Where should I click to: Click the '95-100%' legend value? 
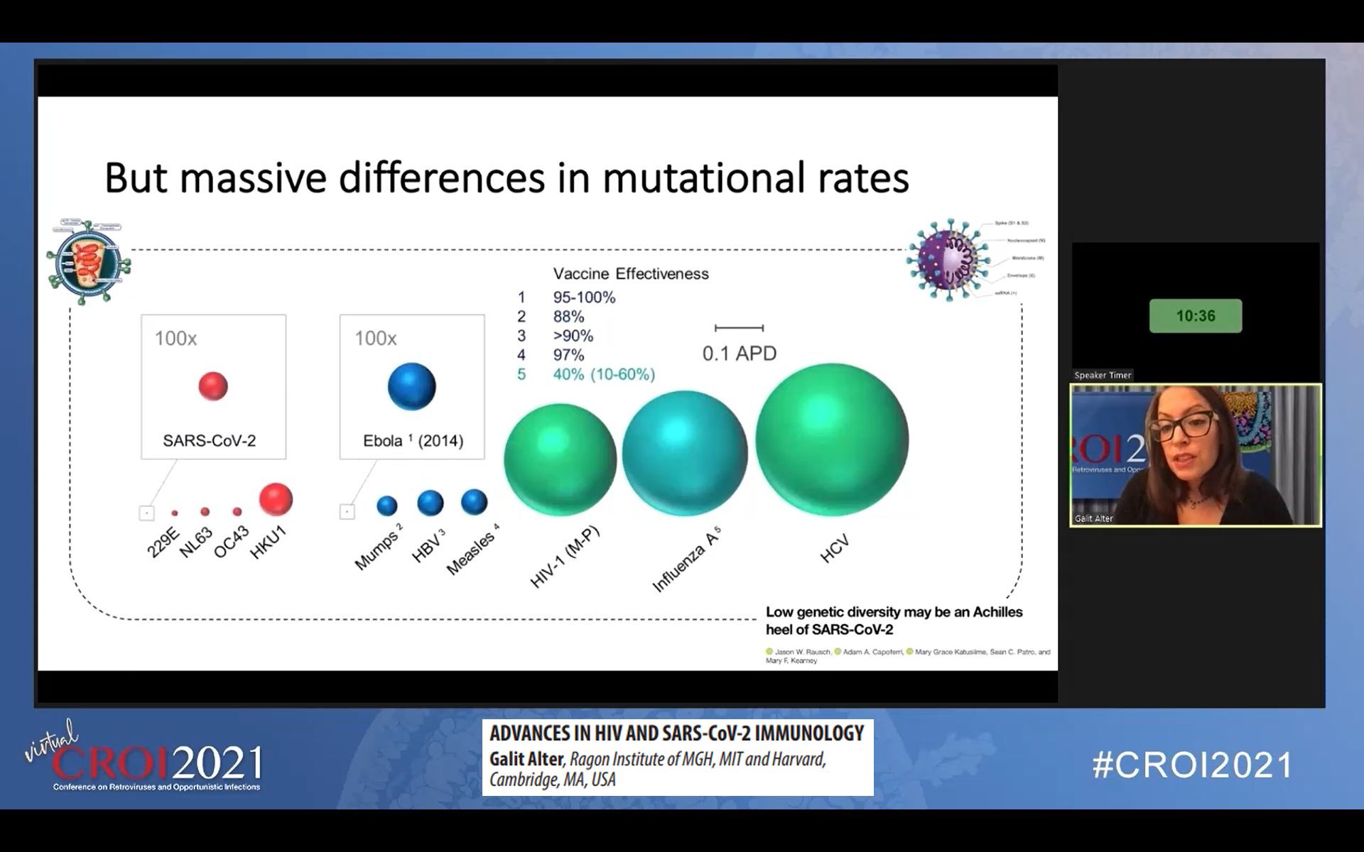coord(584,297)
